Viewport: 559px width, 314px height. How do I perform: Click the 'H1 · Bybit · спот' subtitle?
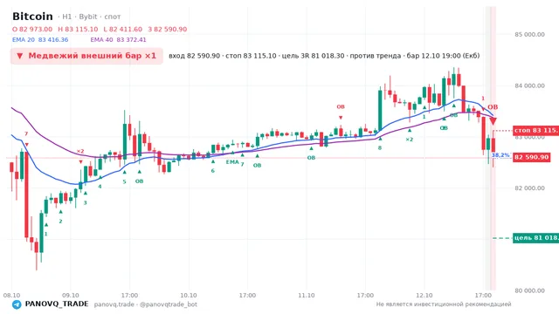pyautogui.click(x=91, y=17)
